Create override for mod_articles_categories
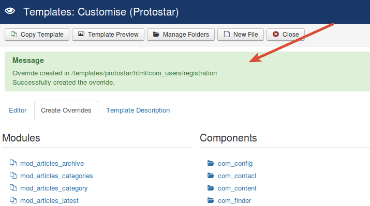The image size is (370, 206). click(56, 176)
